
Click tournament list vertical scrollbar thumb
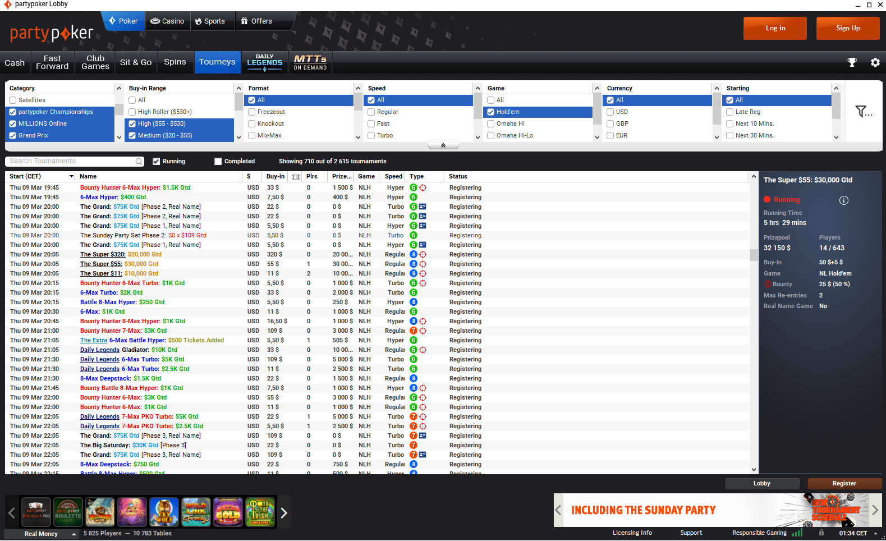(754, 255)
